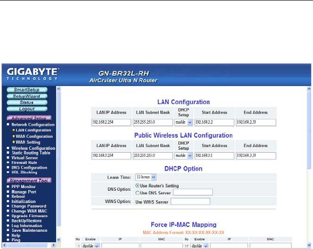Screen dimensions: 313x249
Task: Open URL Blocking page
Action: [24, 172]
